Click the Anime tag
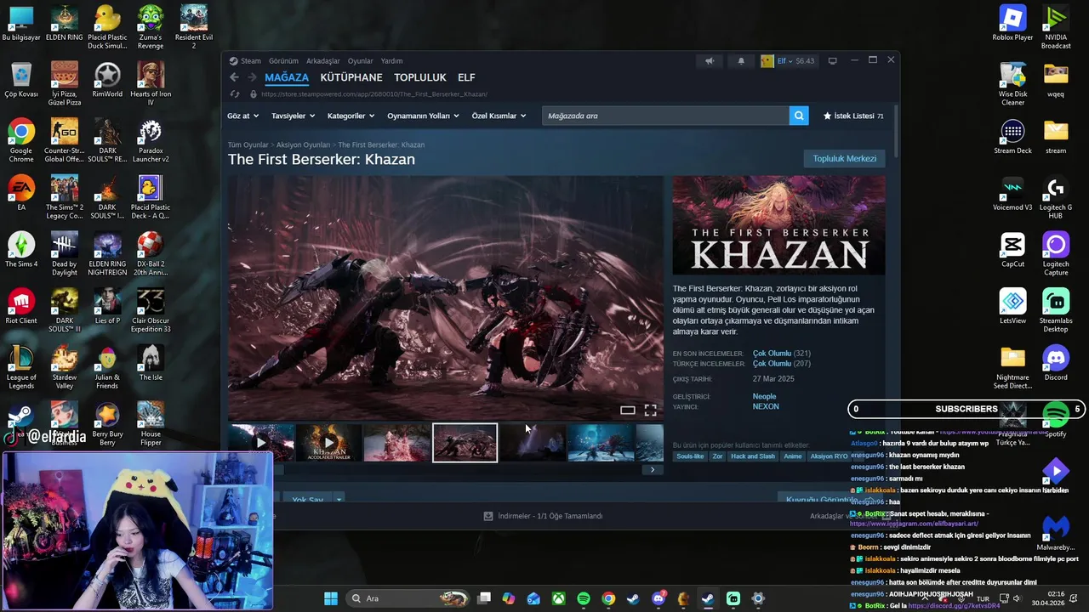Image resolution: width=1089 pixels, height=612 pixels. pyautogui.click(x=792, y=456)
